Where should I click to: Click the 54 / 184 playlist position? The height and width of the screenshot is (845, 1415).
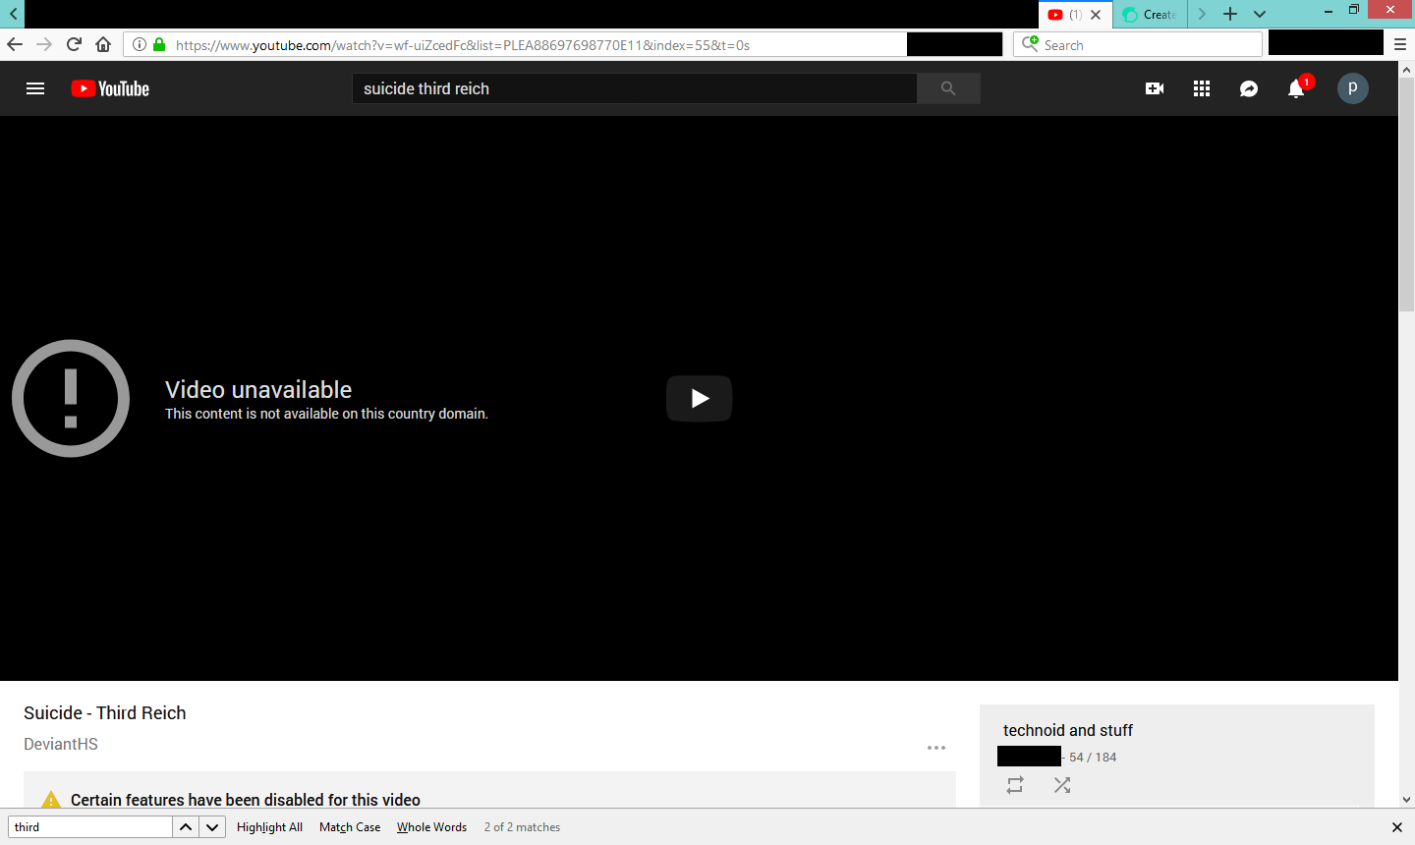click(x=1093, y=758)
